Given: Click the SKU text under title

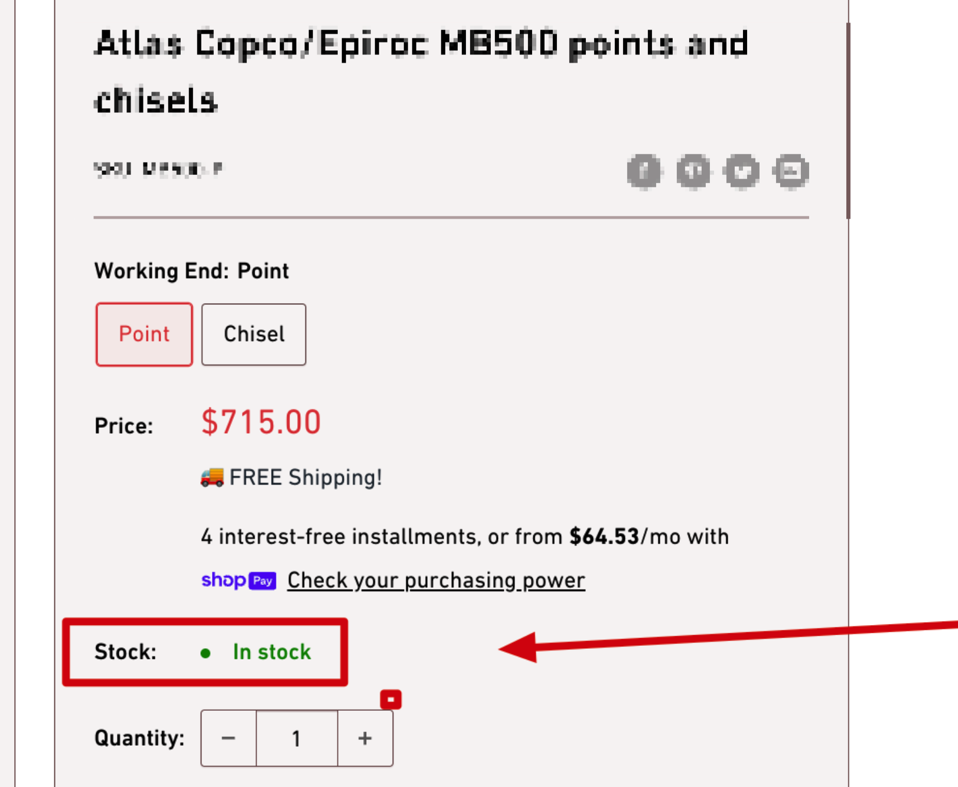Looking at the screenshot, I should coord(158,170).
